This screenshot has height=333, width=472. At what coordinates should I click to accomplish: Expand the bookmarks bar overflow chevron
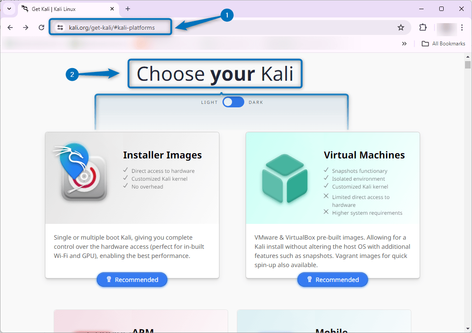coord(404,43)
